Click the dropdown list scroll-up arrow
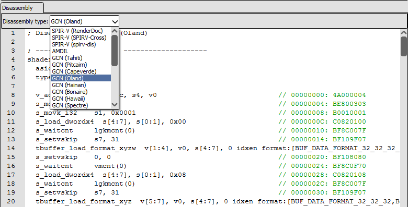Screen dimensions: 408x207 [x=115, y=31]
